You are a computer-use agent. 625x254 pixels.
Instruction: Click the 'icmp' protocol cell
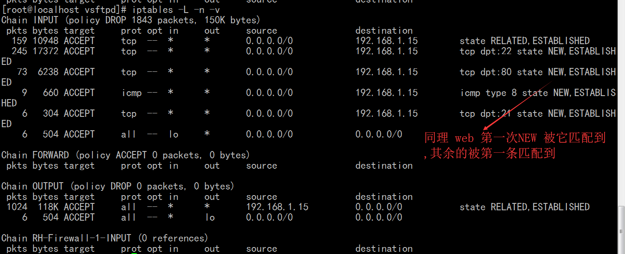click(x=132, y=93)
